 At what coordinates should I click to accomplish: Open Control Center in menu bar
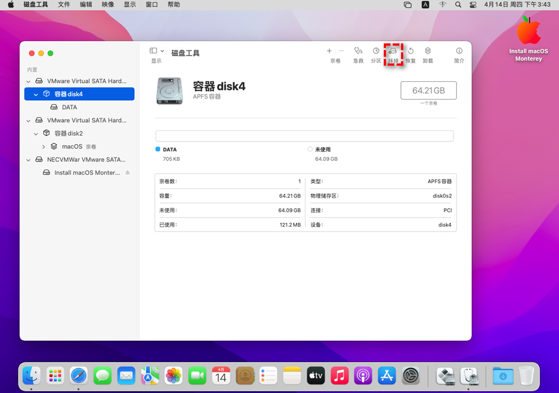click(473, 4)
